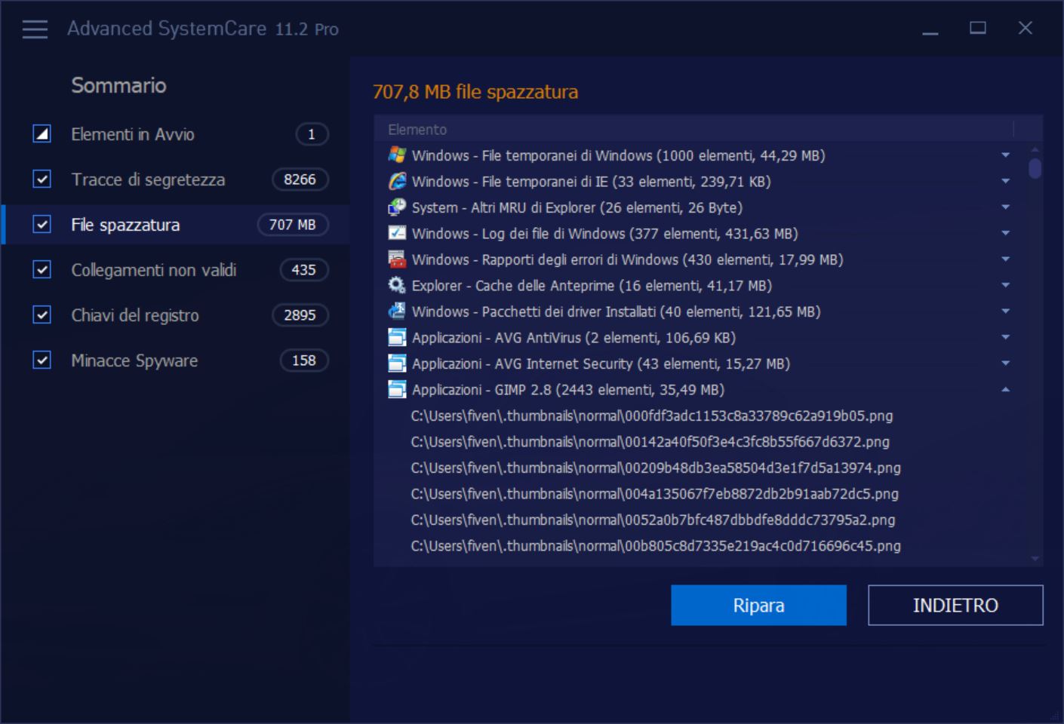Select Collegamenti non validi in sidebar
The width and height of the screenshot is (1064, 724).
pos(154,270)
